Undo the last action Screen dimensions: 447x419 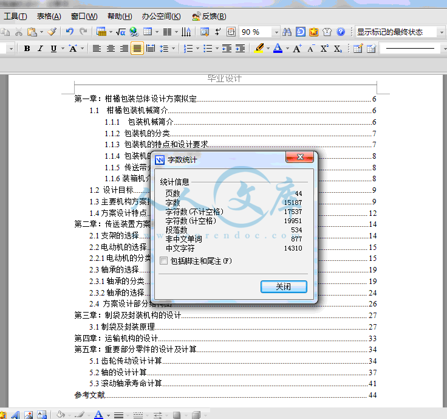tap(70, 32)
